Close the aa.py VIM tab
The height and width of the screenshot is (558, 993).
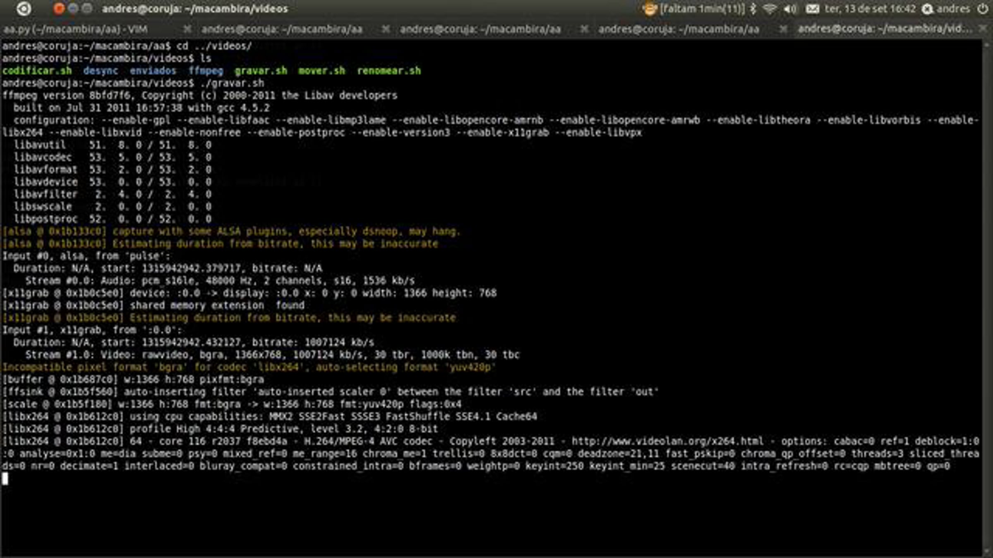click(187, 29)
